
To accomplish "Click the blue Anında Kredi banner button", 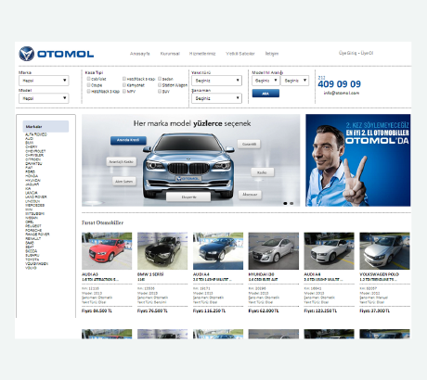I will click(128, 140).
